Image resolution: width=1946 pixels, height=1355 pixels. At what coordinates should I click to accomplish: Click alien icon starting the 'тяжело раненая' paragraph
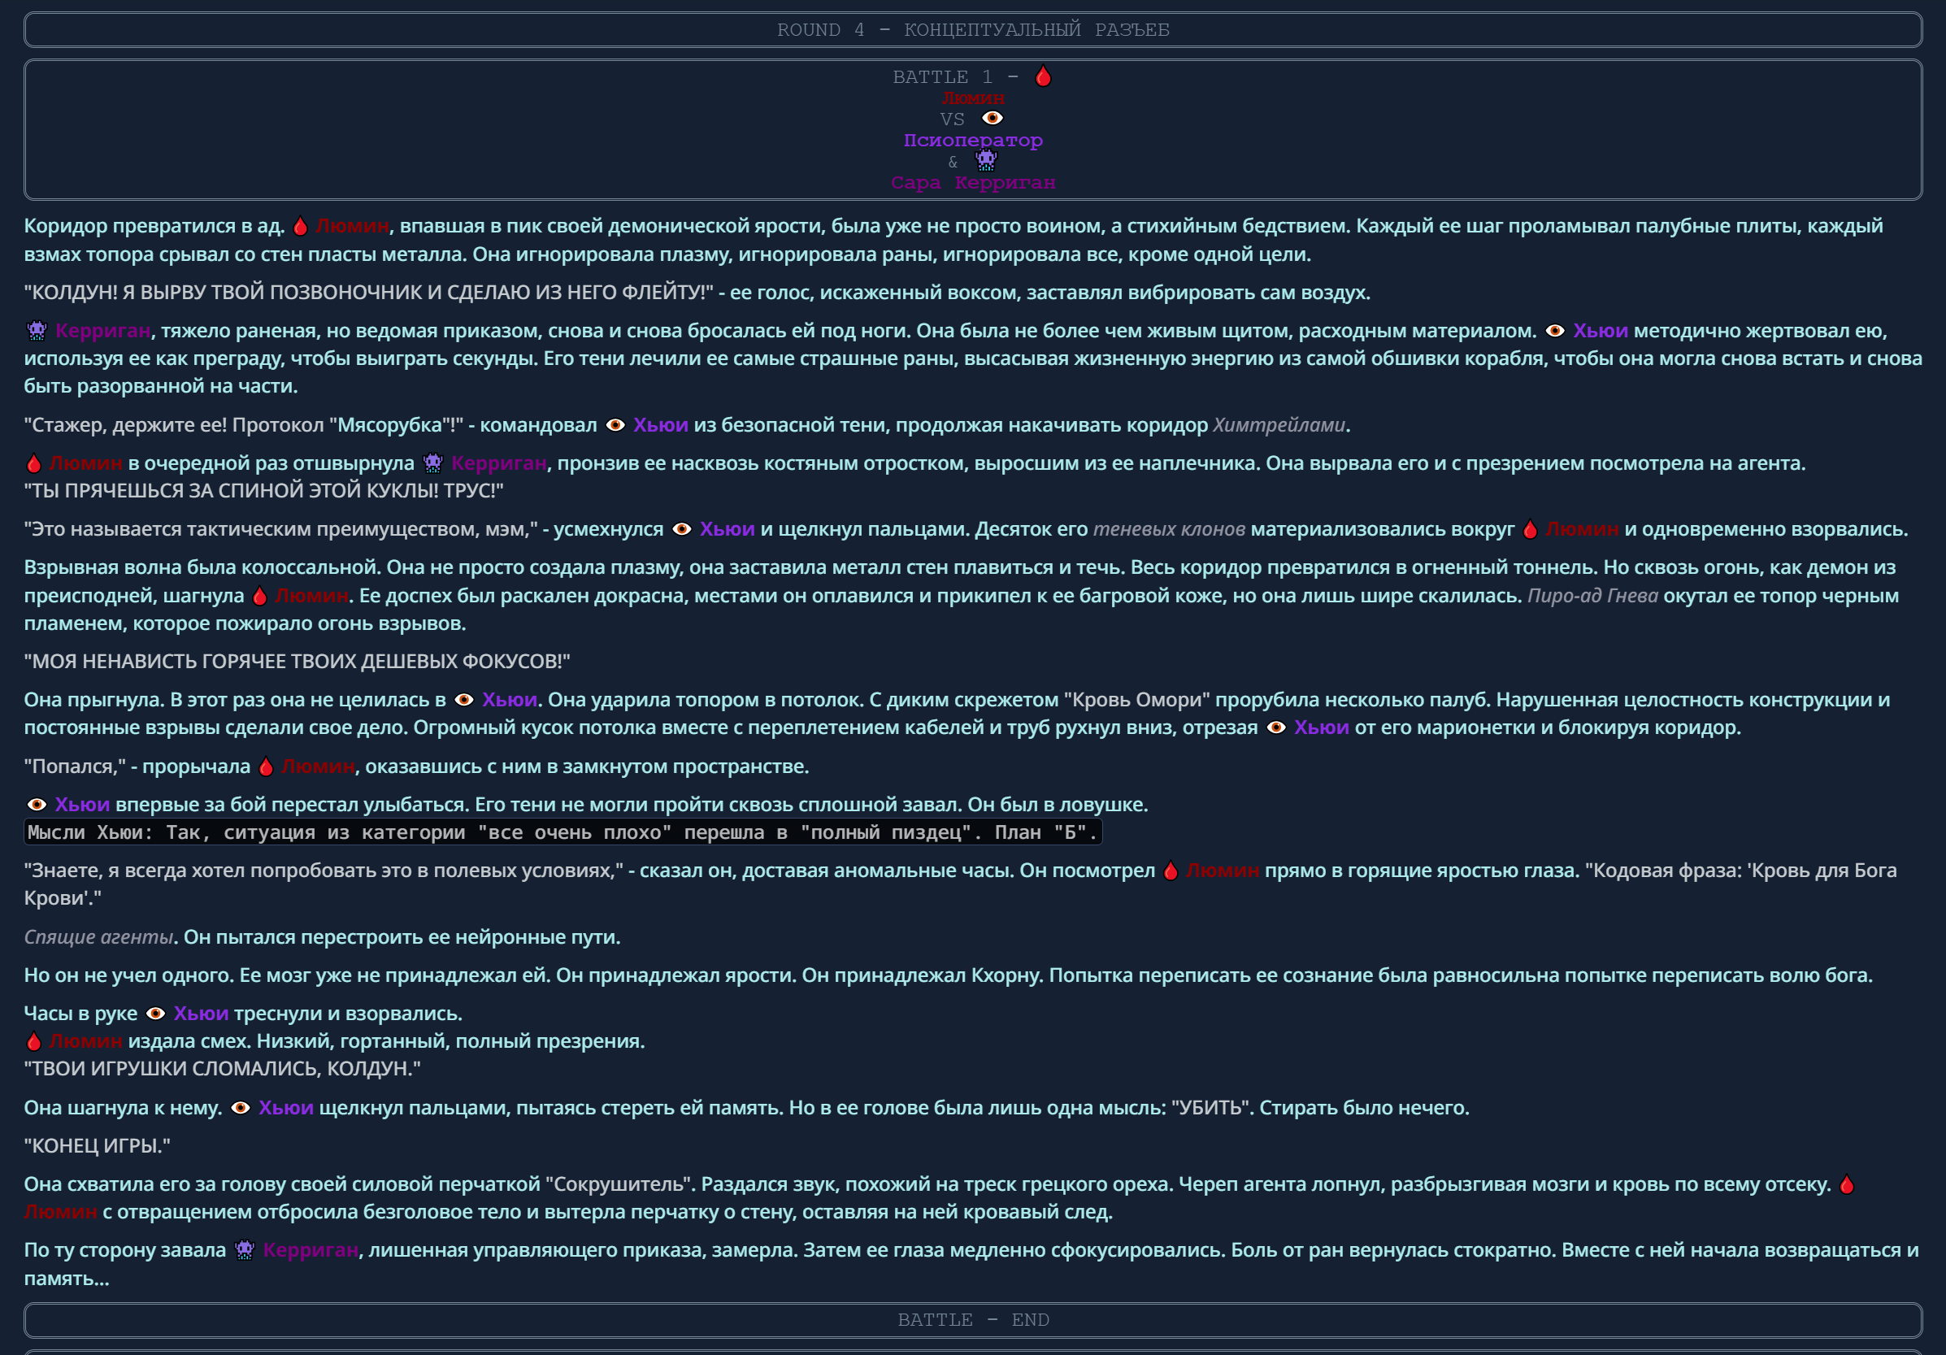[37, 331]
